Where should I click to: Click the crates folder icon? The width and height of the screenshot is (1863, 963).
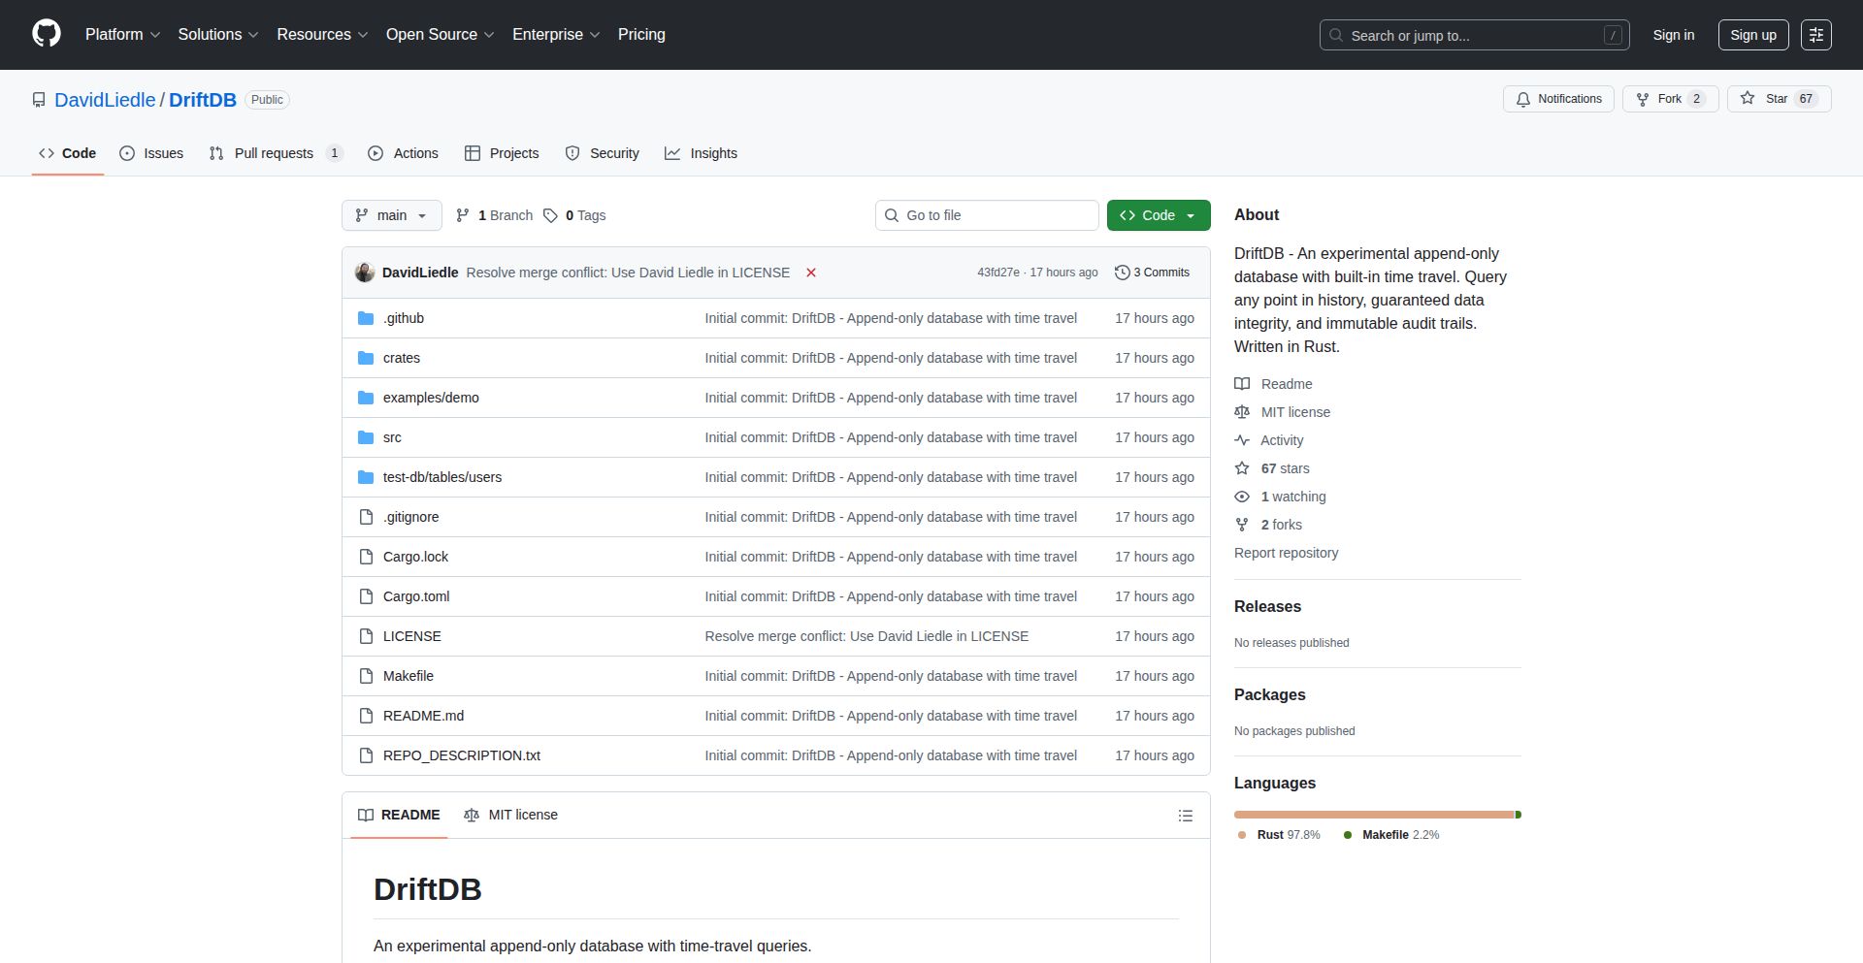coord(366,358)
